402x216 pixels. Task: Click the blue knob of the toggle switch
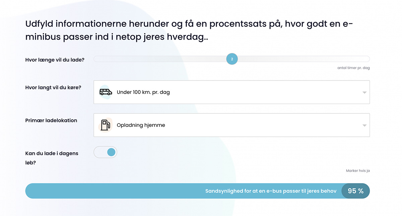click(x=111, y=152)
